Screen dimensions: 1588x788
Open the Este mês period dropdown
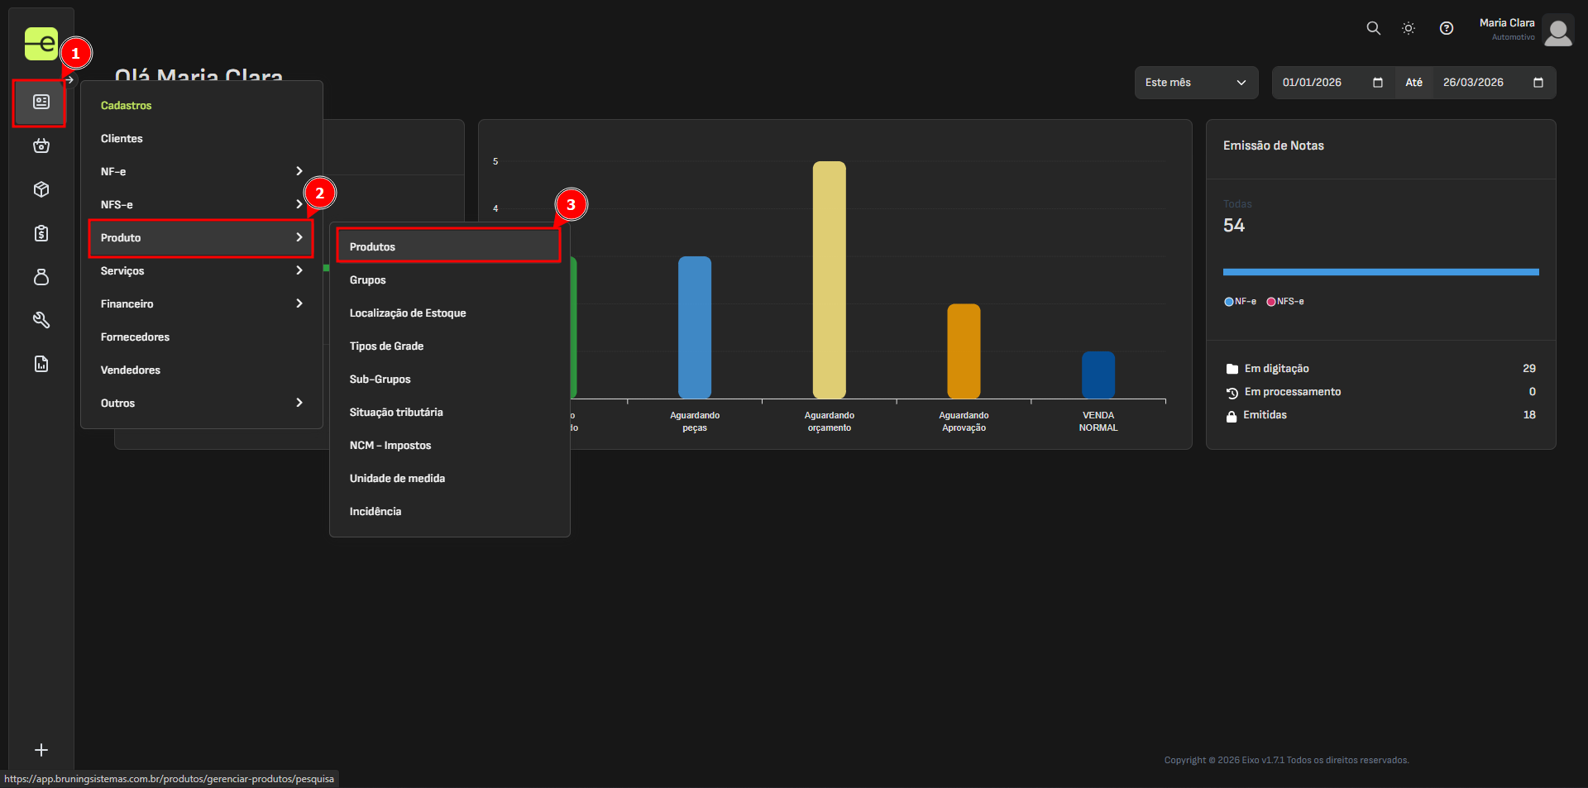coord(1195,83)
